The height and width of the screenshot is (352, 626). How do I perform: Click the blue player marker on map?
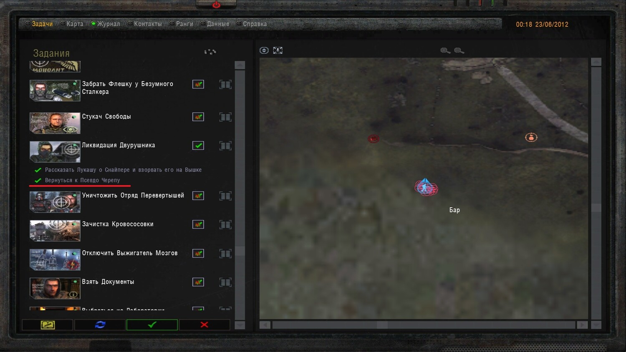pos(425,186)
